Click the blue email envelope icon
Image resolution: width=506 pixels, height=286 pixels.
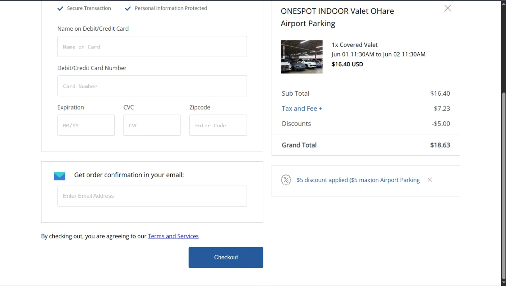pyautogui.click(x=60, y=176)
